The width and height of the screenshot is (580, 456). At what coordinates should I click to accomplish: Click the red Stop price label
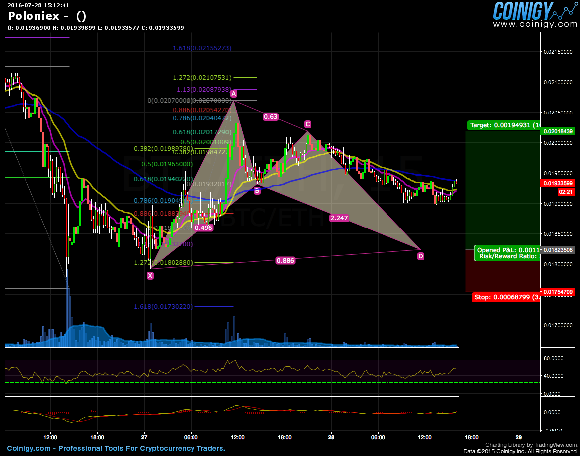(506, 297)
